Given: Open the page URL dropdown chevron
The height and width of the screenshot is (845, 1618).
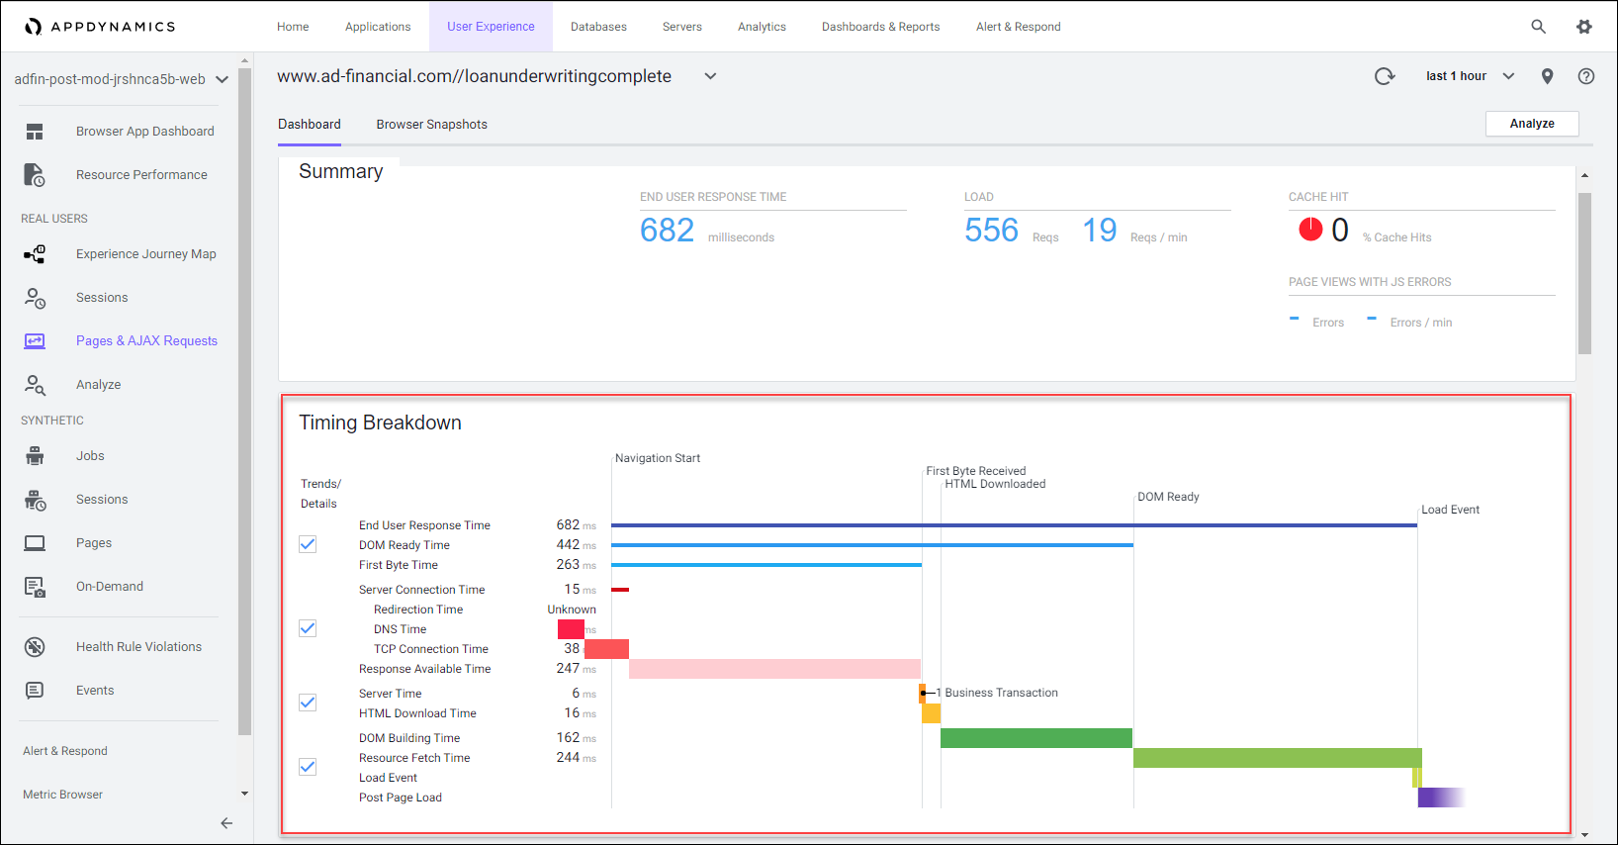Looking at the screenshot, I should (710, 76).
